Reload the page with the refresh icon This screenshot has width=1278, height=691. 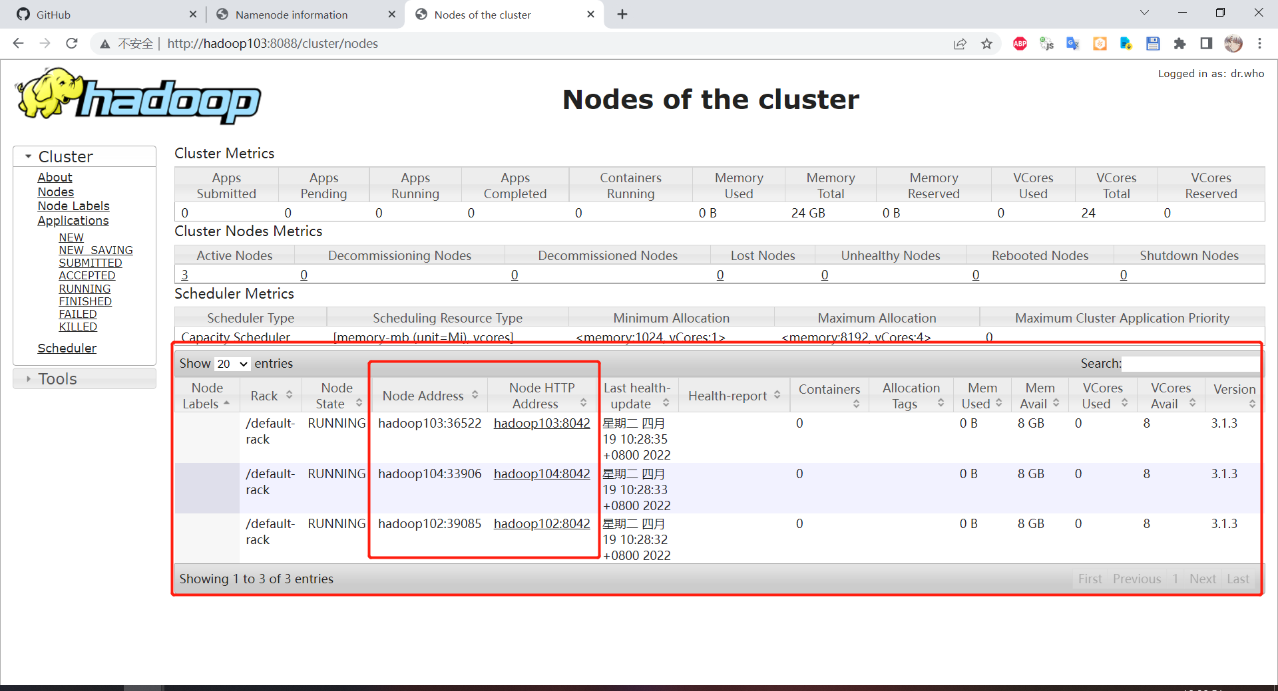pyautogui.click(x=72, y=43)
